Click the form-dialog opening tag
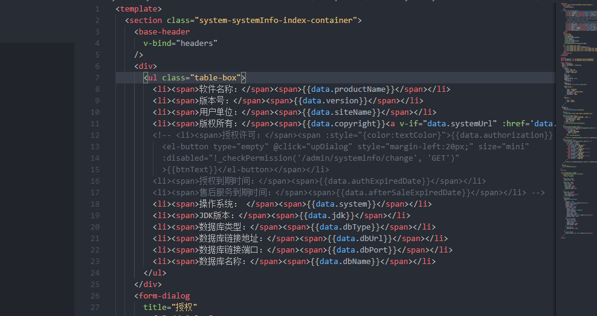Screen dimensions: 597x316 (x=164, y=296)
